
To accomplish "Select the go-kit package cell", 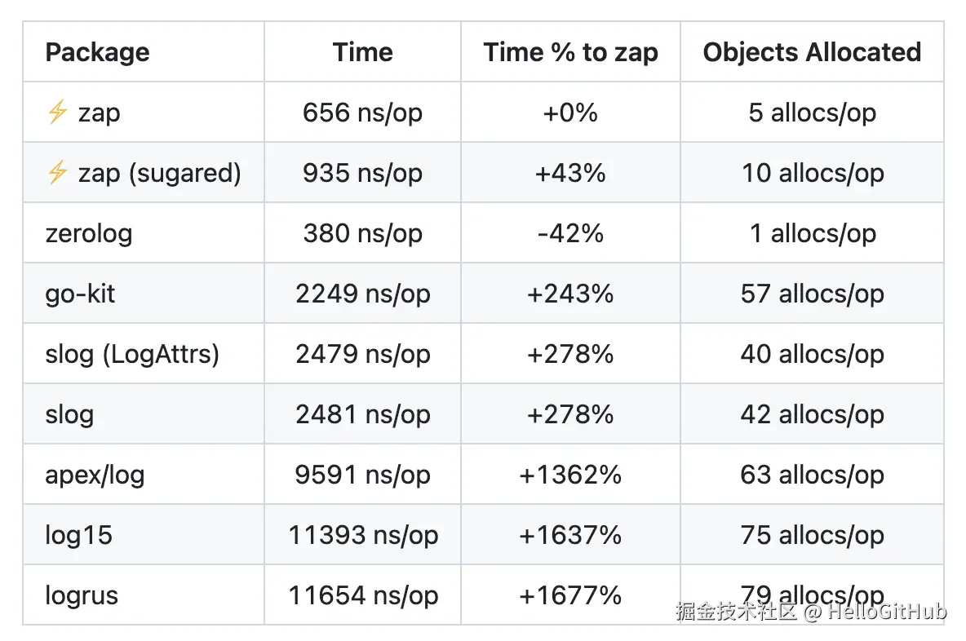I will click(x=80, y=294).
